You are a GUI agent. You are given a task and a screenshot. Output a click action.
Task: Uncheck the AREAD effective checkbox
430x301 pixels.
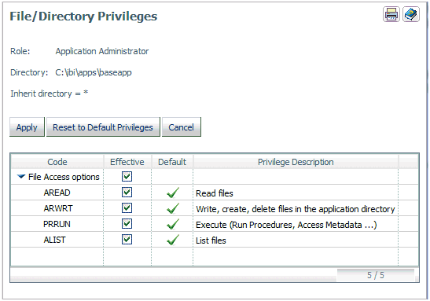click(127, 193)
